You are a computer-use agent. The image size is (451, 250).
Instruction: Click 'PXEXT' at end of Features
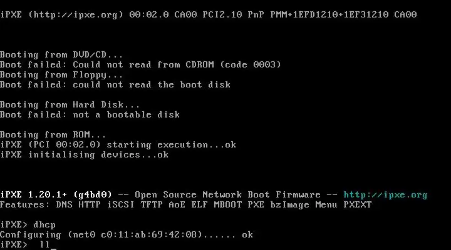point(358,204)
